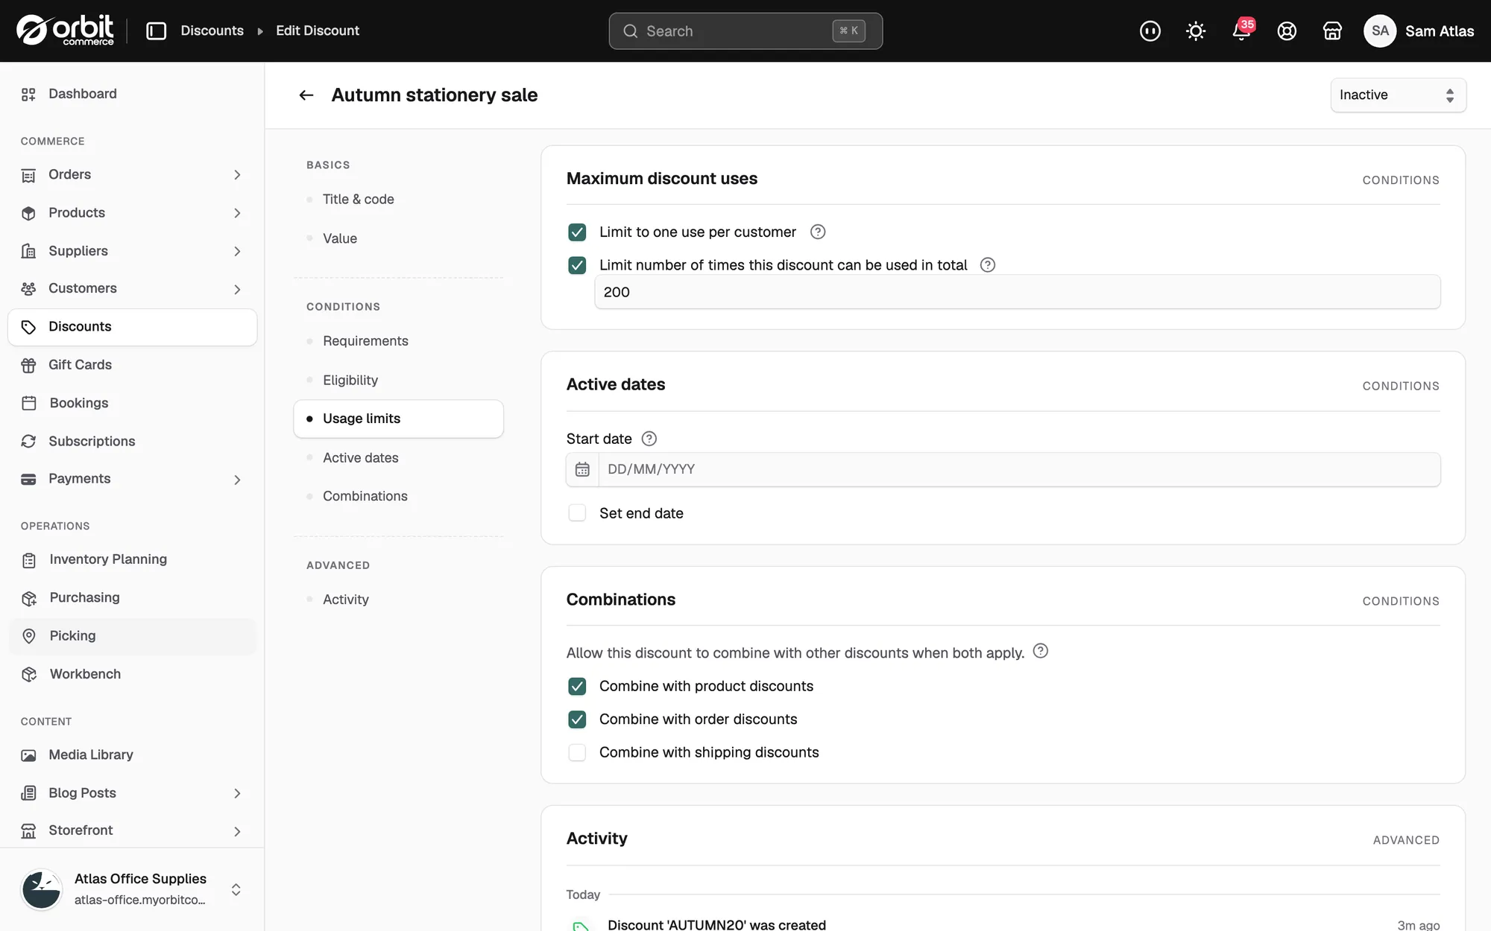Check Combine with shipping discounts
1491x931 pixels.
[x=577, y=752]
